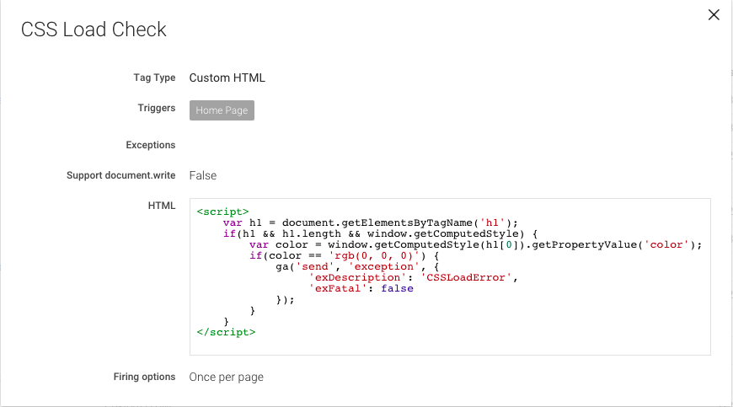Open the Home Page trigger
Viewport: 733px width, 407px height.
coord(222,110)
